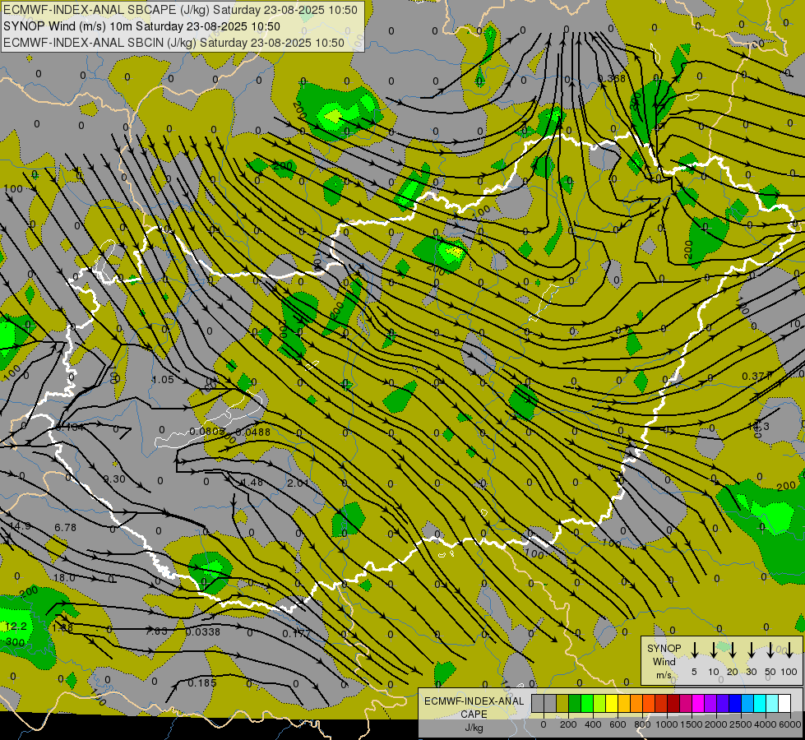Click the map value 12.2
805x740 pixels.
[16, 627]
